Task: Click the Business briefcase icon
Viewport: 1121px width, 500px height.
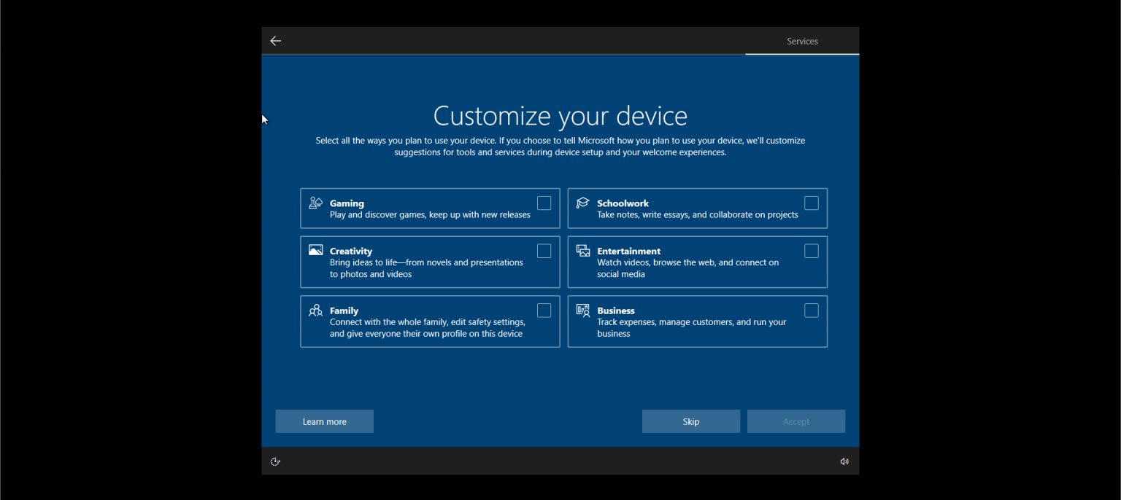Action: (x=582, y=310)
